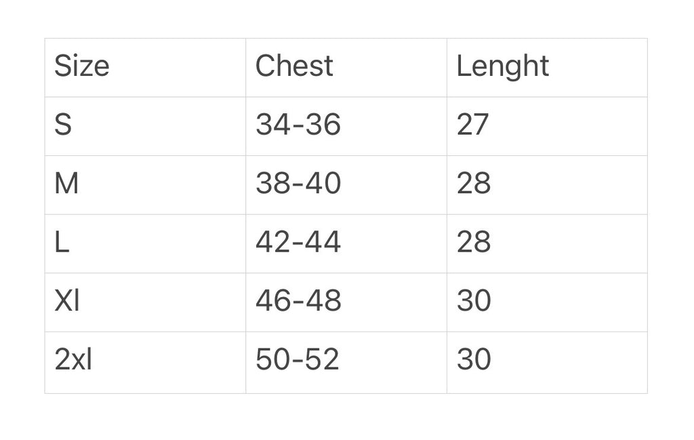Click number 36 in S chest range
Image resolution: width=694 pixels, height=440 pixels.
(x=323, y=125)
